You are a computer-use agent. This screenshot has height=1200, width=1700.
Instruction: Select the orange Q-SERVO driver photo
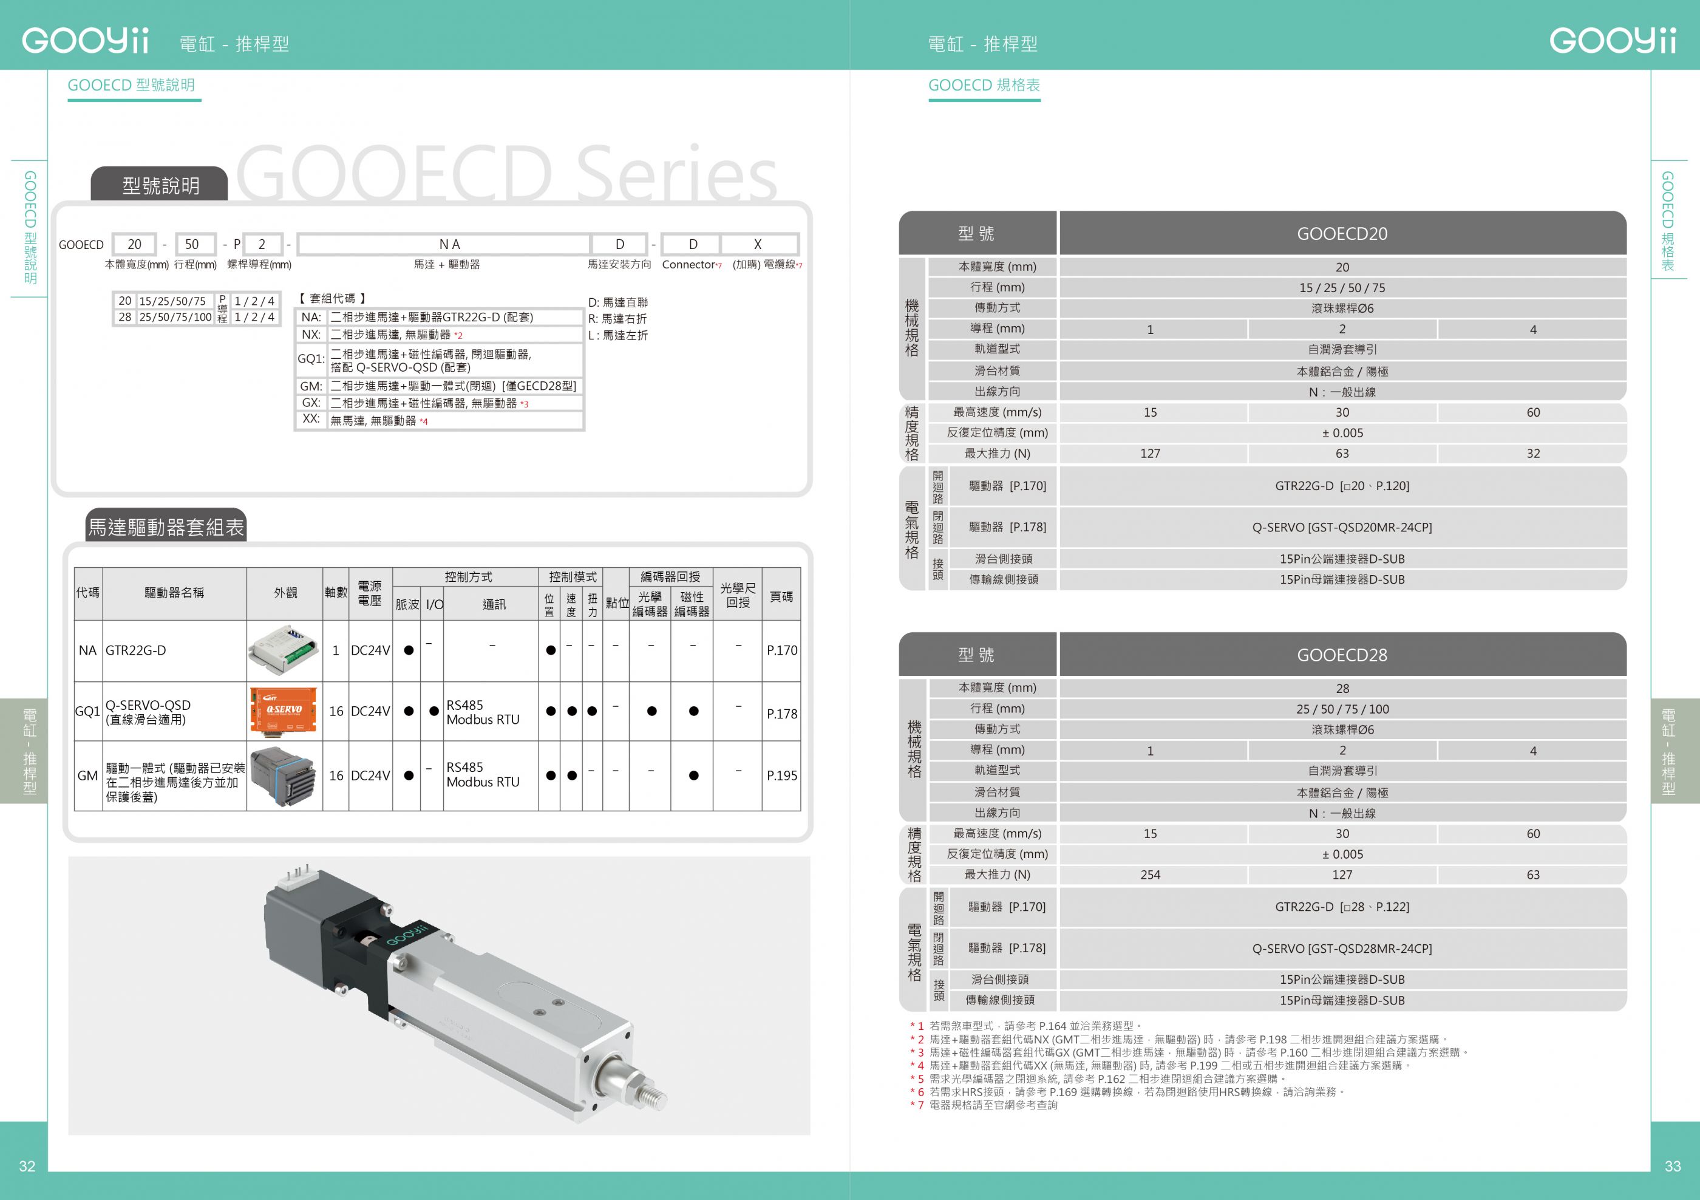pyautogui.click(x=284, y=711)
